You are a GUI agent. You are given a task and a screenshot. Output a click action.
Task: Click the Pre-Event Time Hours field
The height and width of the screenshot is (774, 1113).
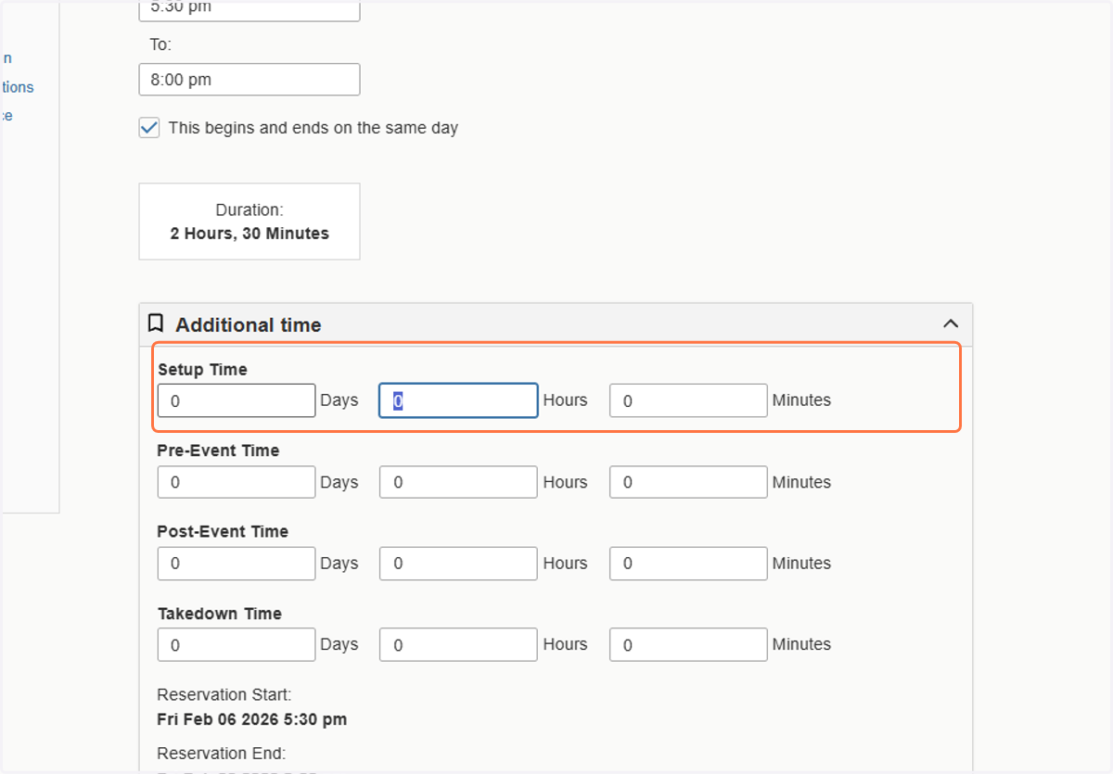(x=458, y=482)
